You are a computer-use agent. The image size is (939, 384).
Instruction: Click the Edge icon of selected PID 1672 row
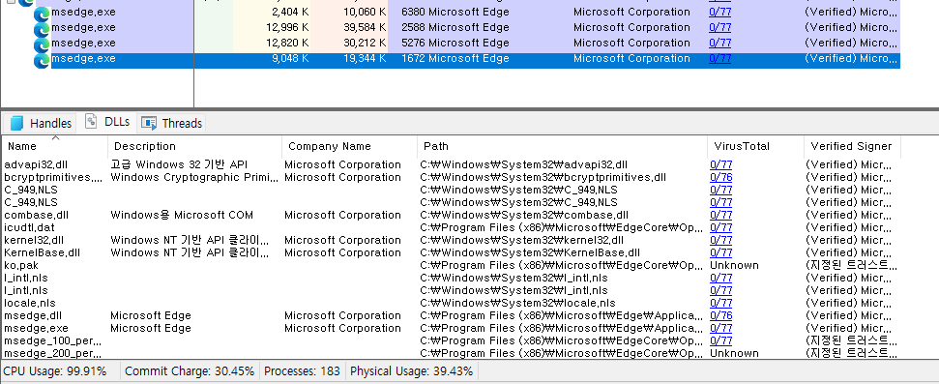point(42,61)
